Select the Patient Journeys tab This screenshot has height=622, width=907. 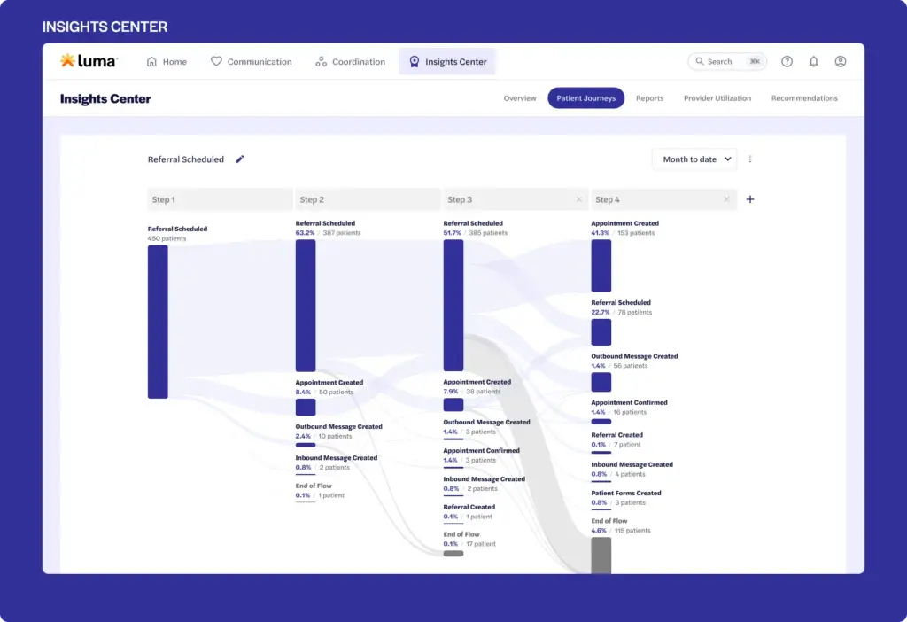pyautogui.click(x=586, y=98)
